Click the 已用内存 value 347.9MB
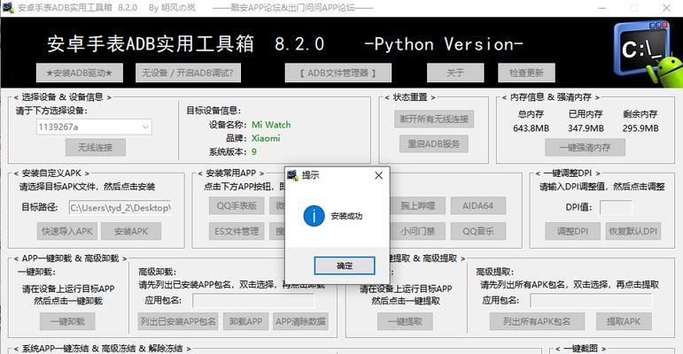Screen dimensions: 683x354 pos(586,128)
